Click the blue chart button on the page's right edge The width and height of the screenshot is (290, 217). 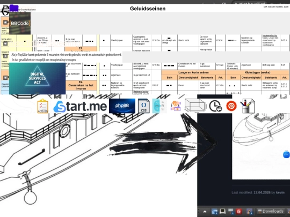pos(286,155)
